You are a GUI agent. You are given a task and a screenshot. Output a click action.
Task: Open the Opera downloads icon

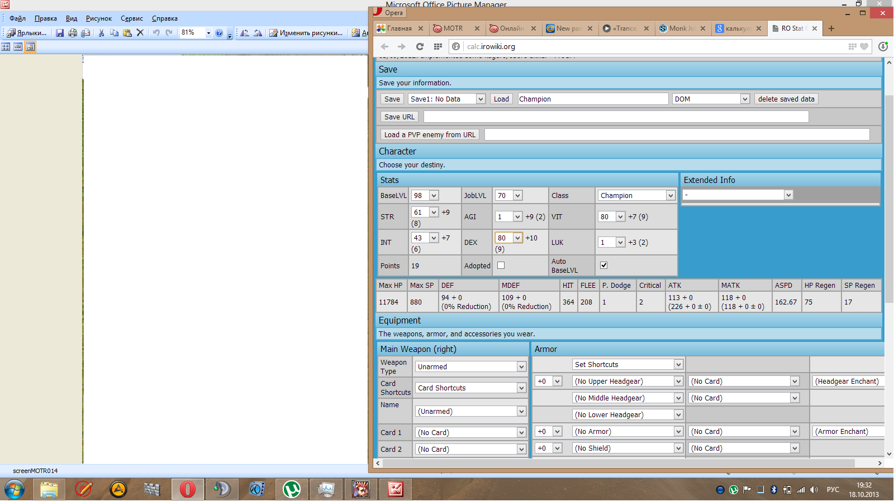(883, 47)
